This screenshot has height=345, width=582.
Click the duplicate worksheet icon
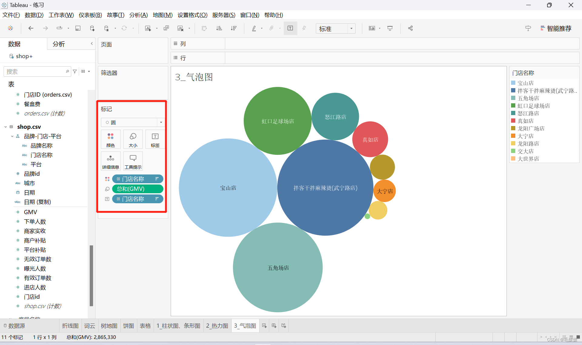[x=166, y=28]
